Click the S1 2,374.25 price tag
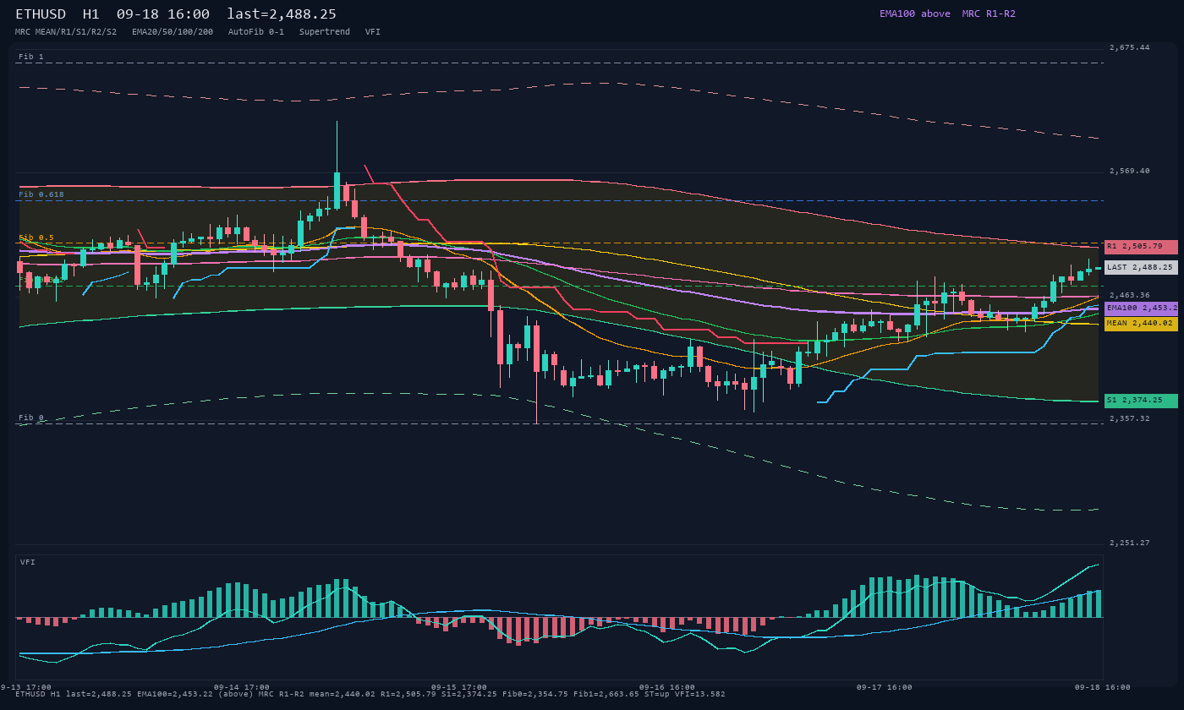The image size is (1184, 710). pos(1141,401)
